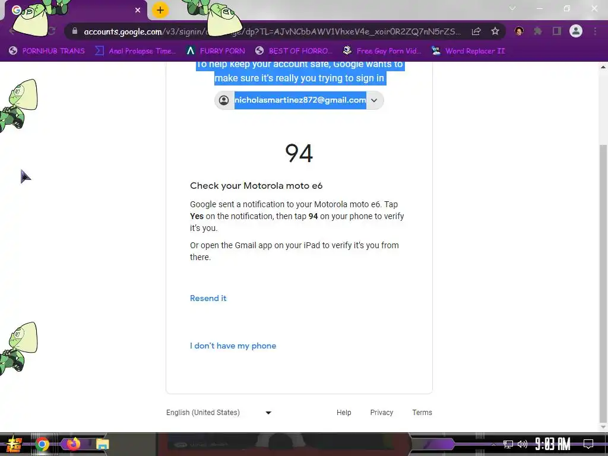
Task: Click the scrollbar down arrow
Action: click(x=603, y=427)
